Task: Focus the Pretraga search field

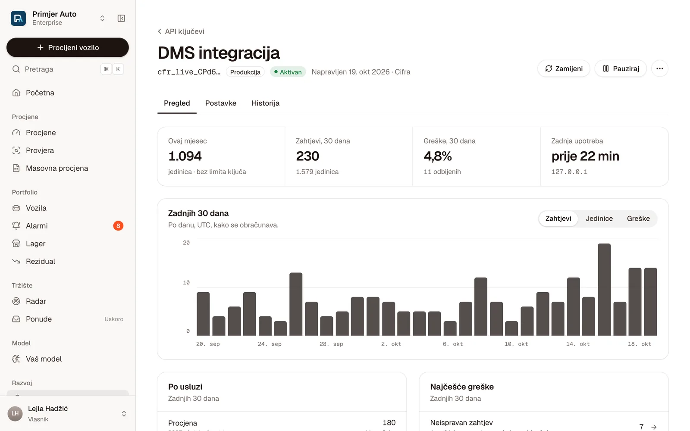Action: [x=68, y=69]
